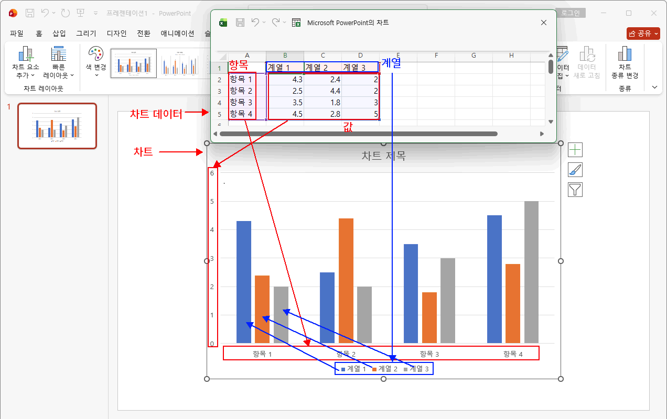The width and height of the screenshot is (667, 419).
Task: Open the Add Chart Element (차트 요소 추가) menu
Action: click(25, 63)
